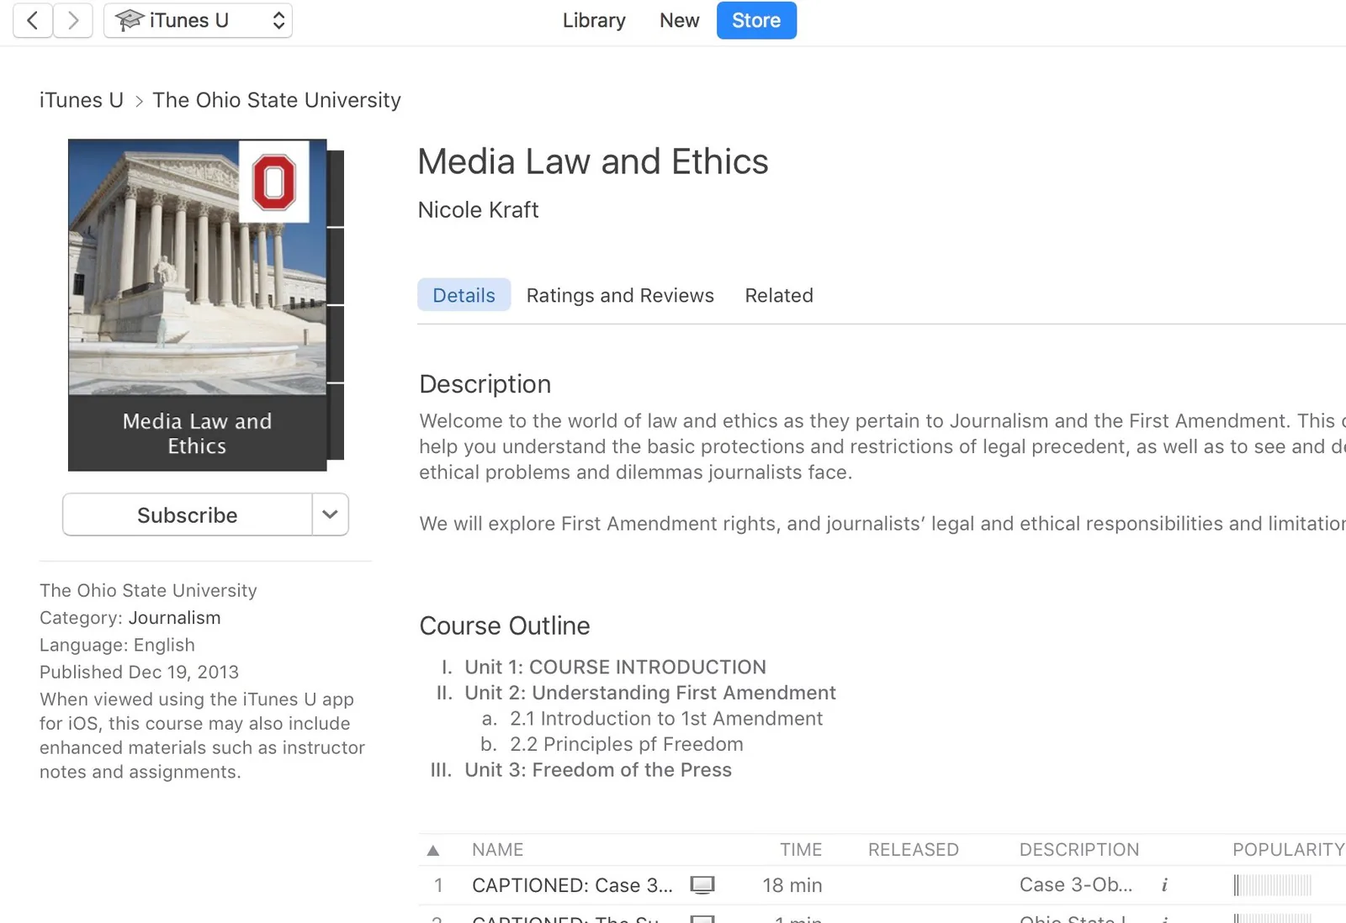Viewport: 1346px width, 923px height.
Task: Open the Store tab
Action: point(756,20)
